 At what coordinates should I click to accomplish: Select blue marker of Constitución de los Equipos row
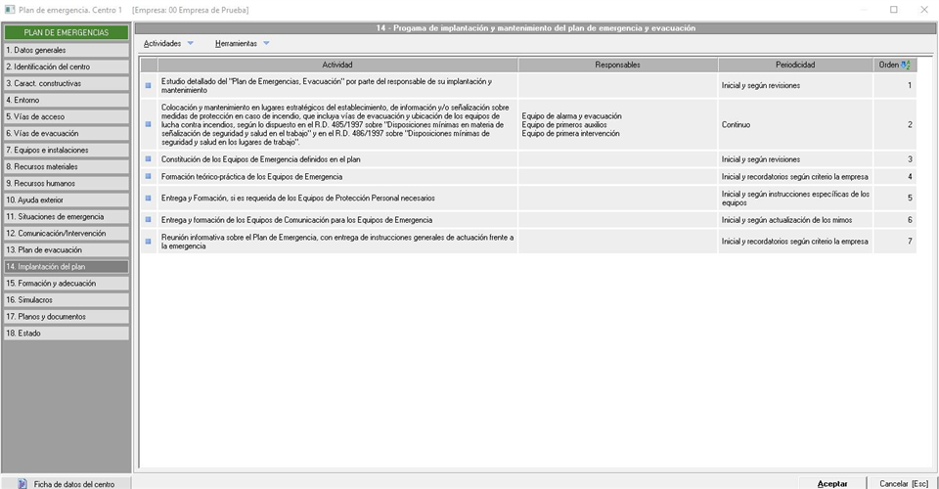pos(148,159)
